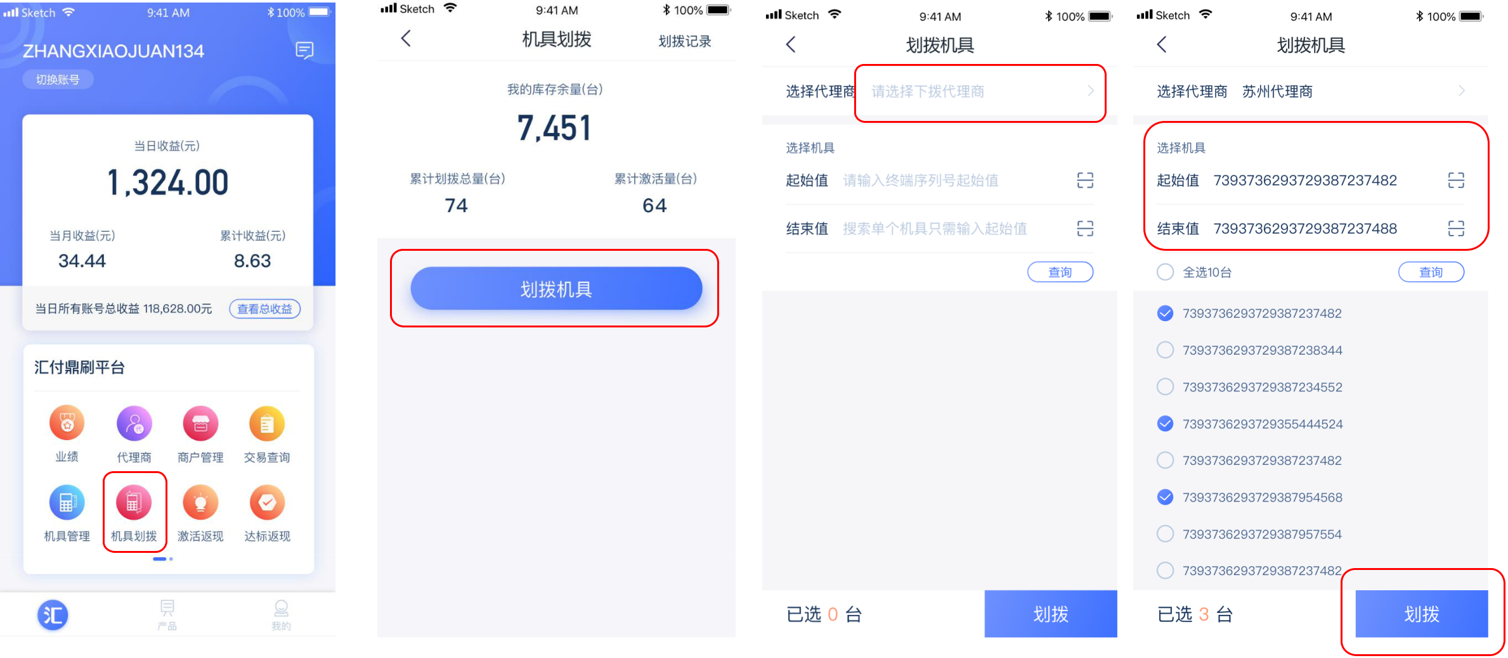The height and width of the screenshot is (658, 1508).
Task: Open the 业绩 performance icon
Action: [67, 423]
